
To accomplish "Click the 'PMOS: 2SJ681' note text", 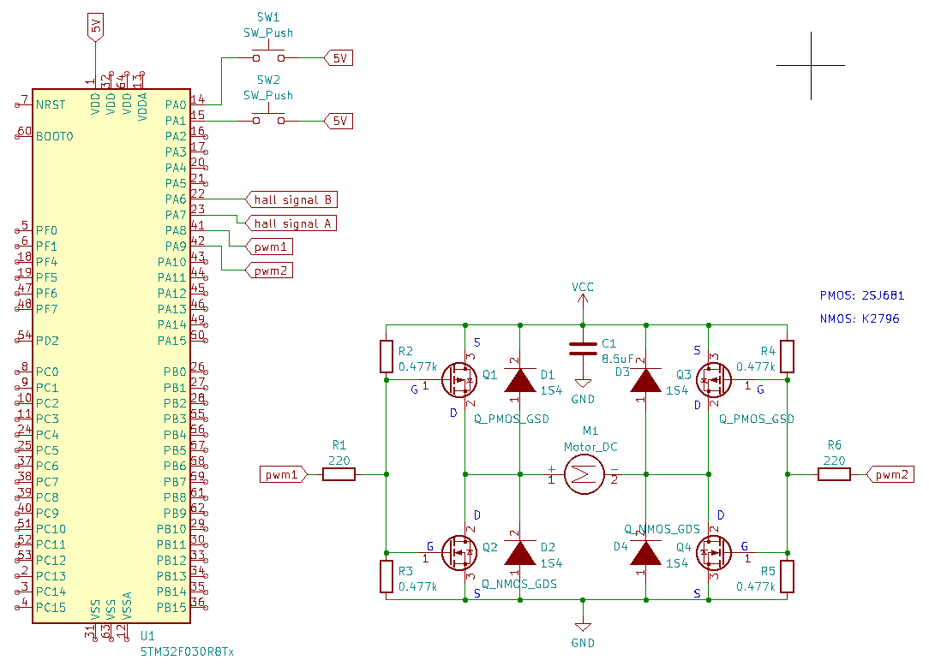I will pos(862,295).
